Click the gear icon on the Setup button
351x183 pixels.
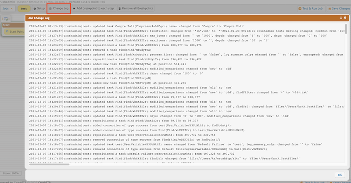(35, 8)
